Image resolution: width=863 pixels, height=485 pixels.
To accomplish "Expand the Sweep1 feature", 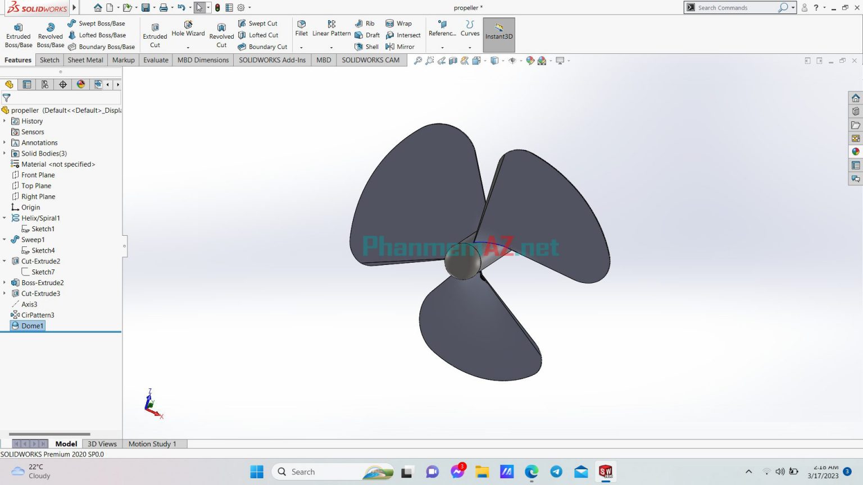I will pyautogui.click(x=4, y=239).
